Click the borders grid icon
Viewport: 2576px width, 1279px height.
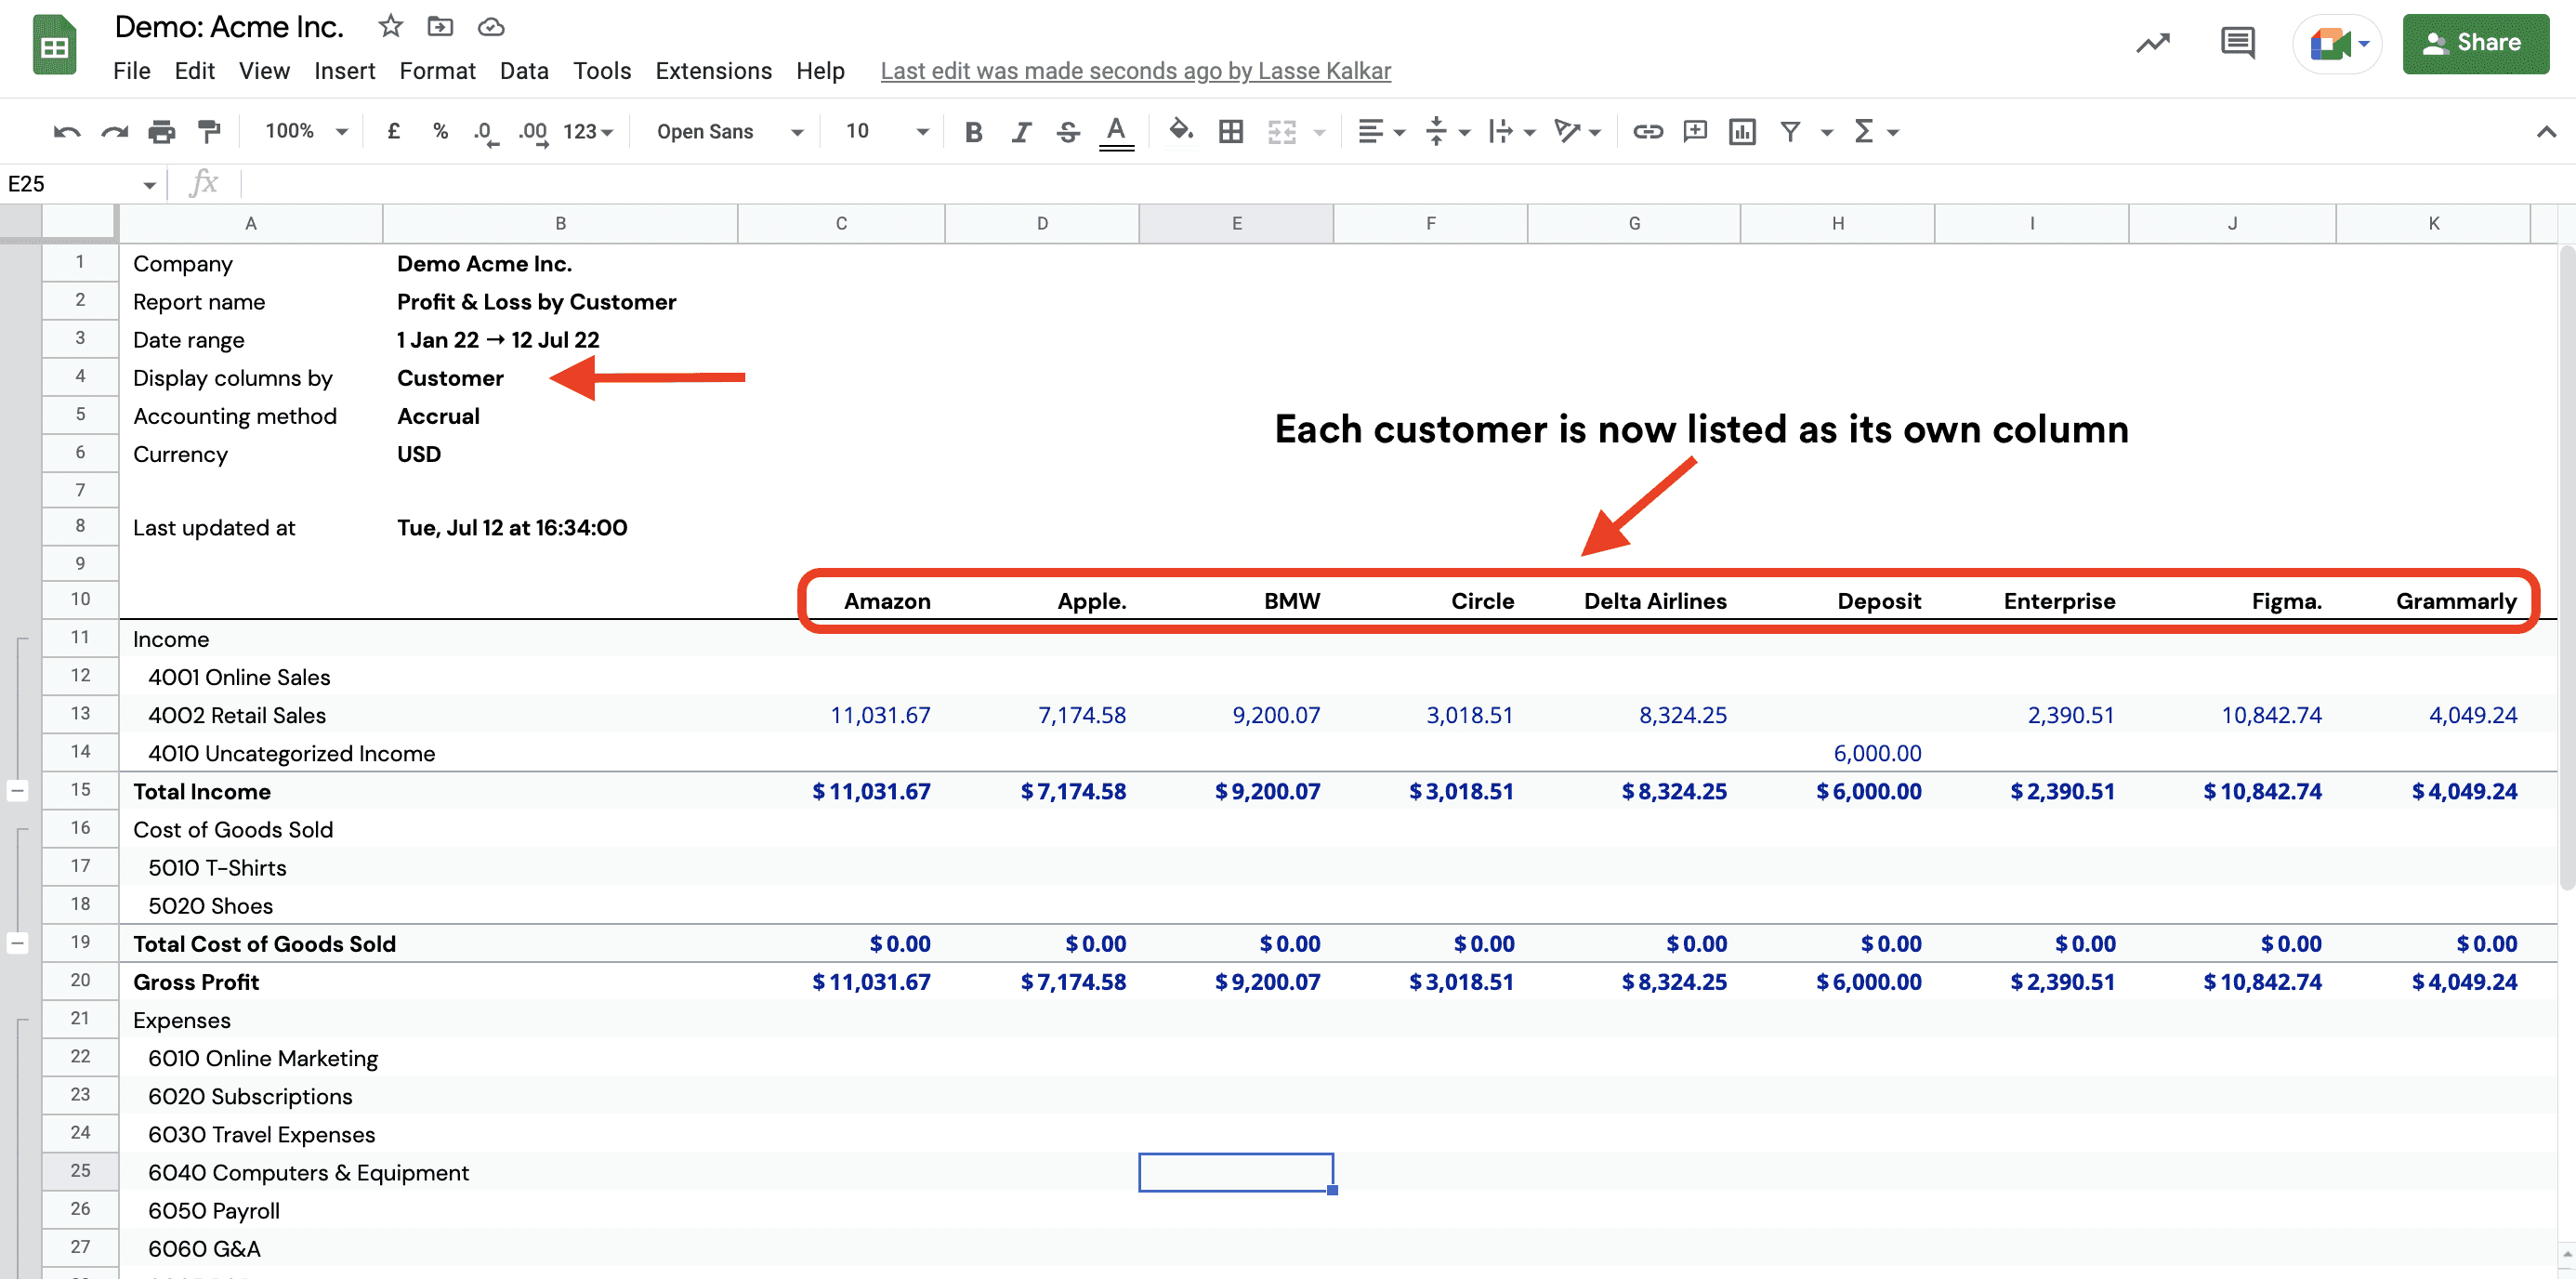[1231, 131]
